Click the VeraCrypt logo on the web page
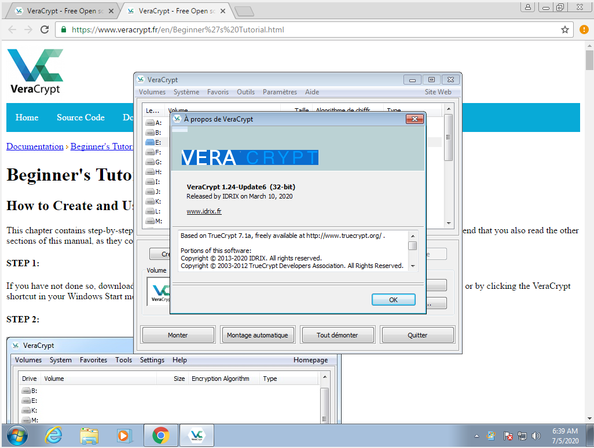The width and height of the screenshot is (594, 448). tap(35, 71)
